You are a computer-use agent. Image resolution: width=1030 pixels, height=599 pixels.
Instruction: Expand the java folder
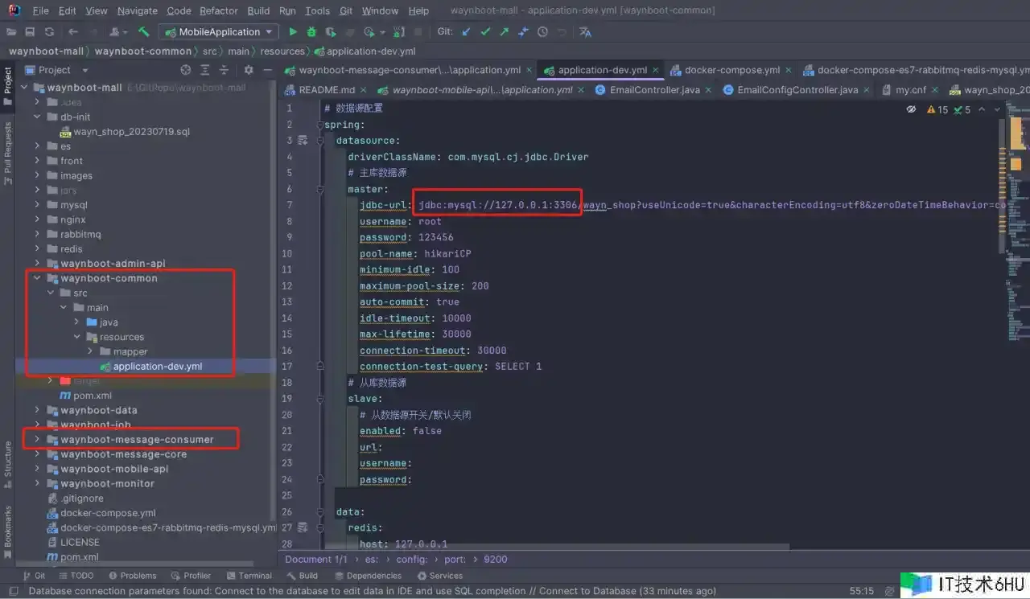coord(77,322)
